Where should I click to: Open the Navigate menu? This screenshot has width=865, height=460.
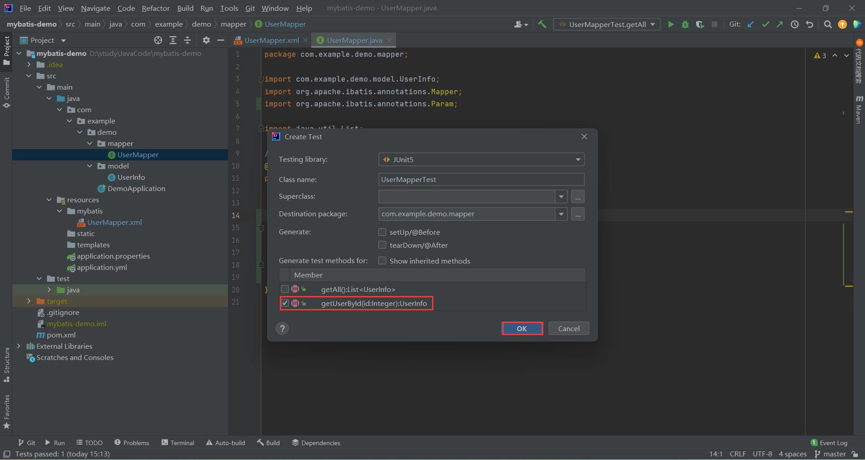click(x=96, y=8)
